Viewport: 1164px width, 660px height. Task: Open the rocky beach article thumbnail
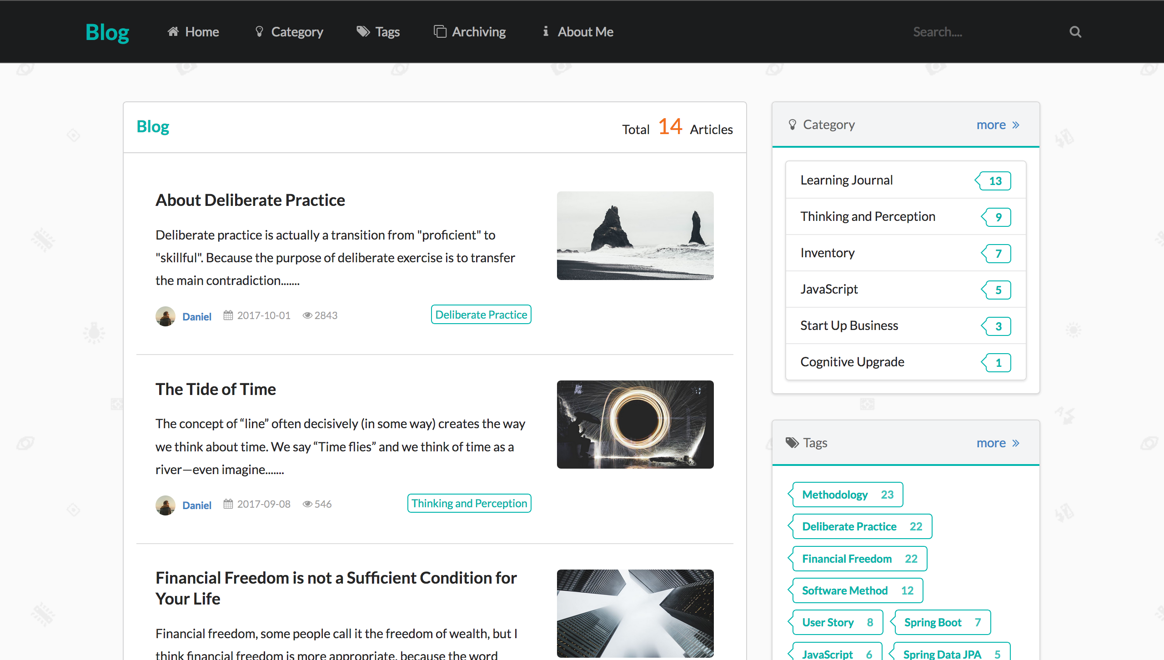pyautogui.click(x=635, y=235)
